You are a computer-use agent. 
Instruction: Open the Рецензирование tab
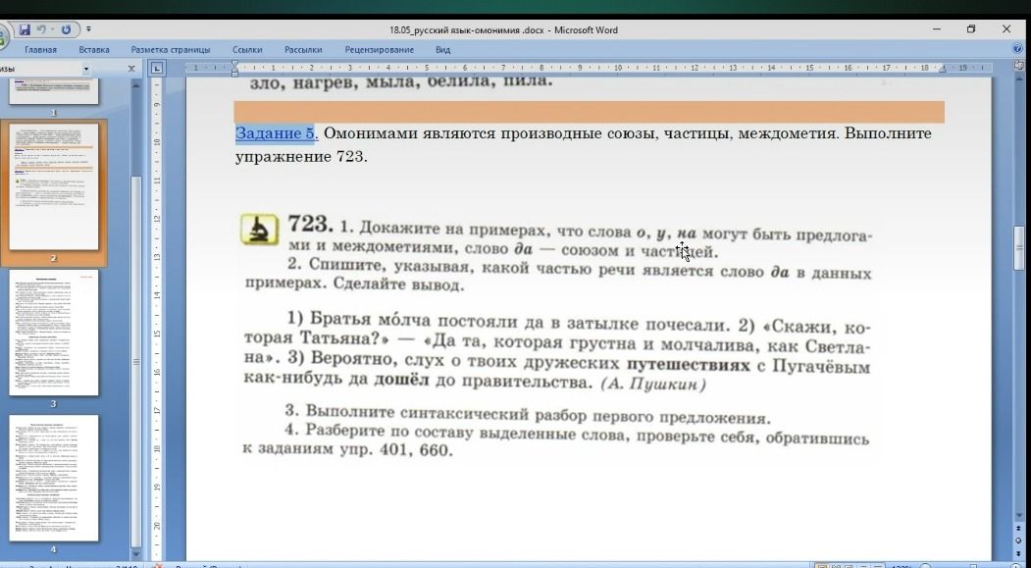[380, 49]
